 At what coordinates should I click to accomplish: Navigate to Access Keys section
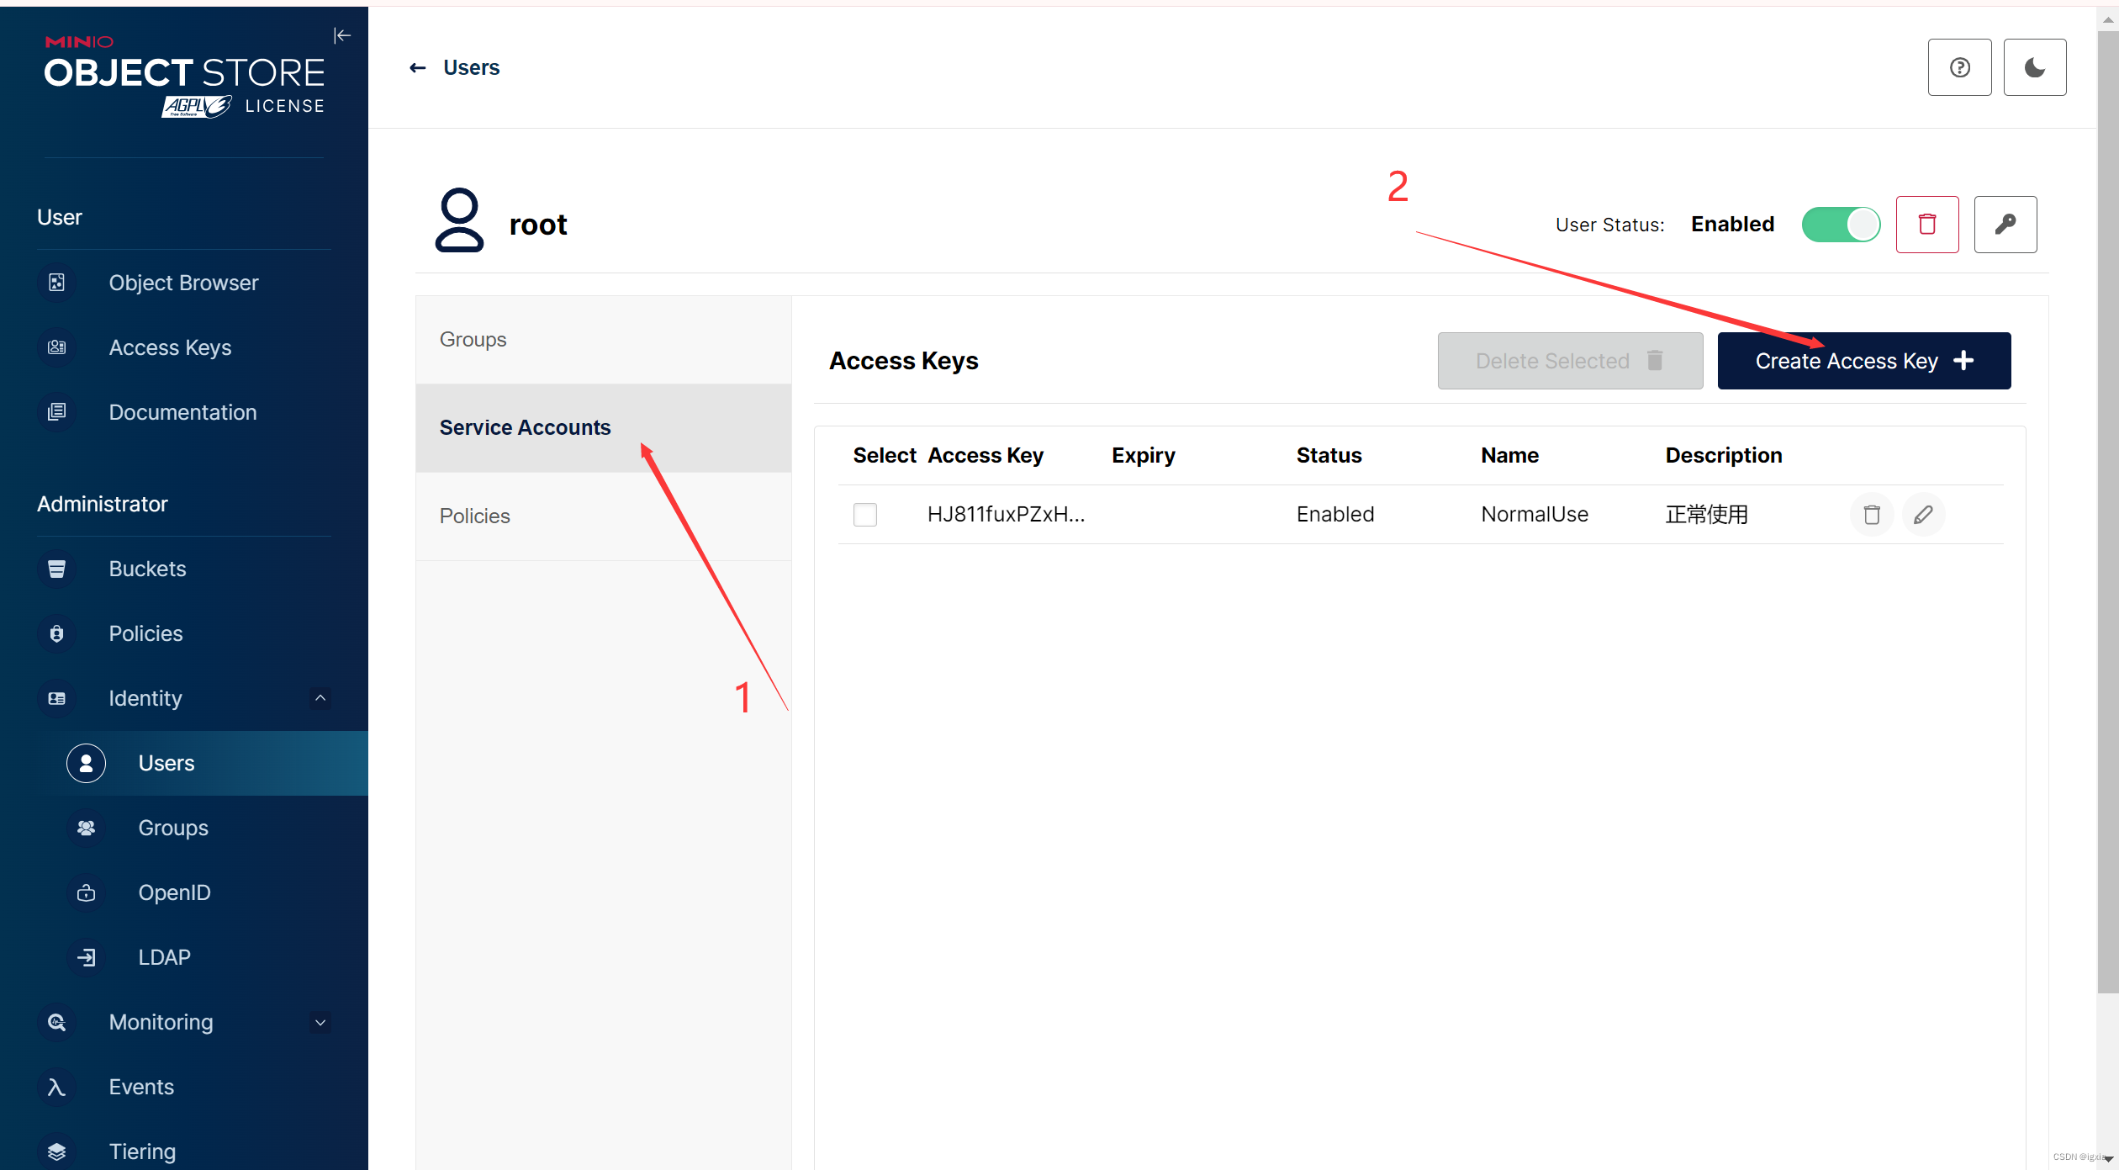(x=170, y=347)
